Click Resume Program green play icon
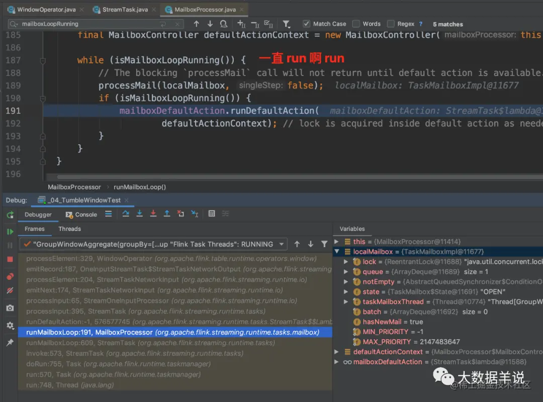This screenshot has width=543, height=402. 10,231
